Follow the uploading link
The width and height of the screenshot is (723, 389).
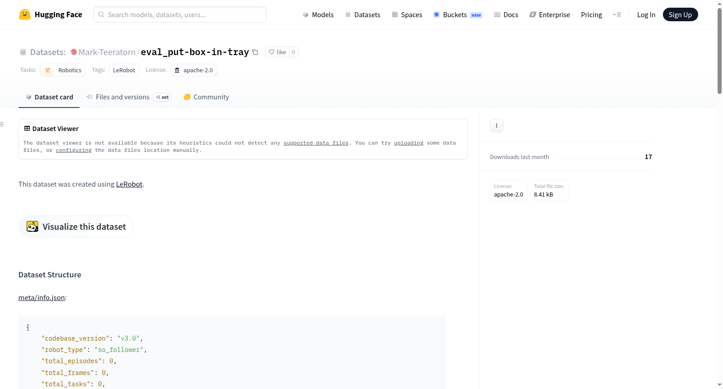(408, 143)
